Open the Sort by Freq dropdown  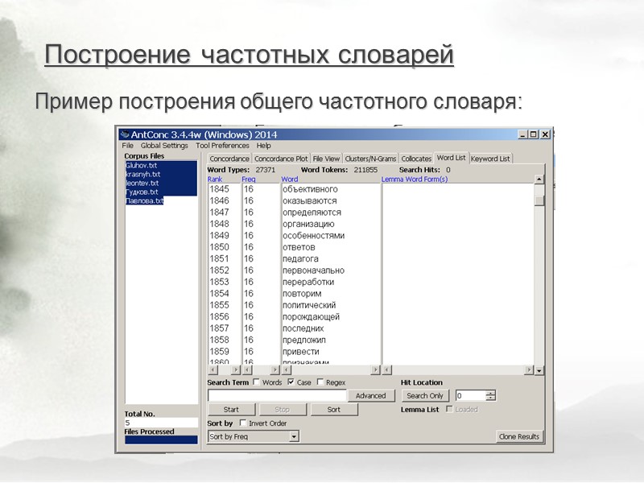pos(292,438)
